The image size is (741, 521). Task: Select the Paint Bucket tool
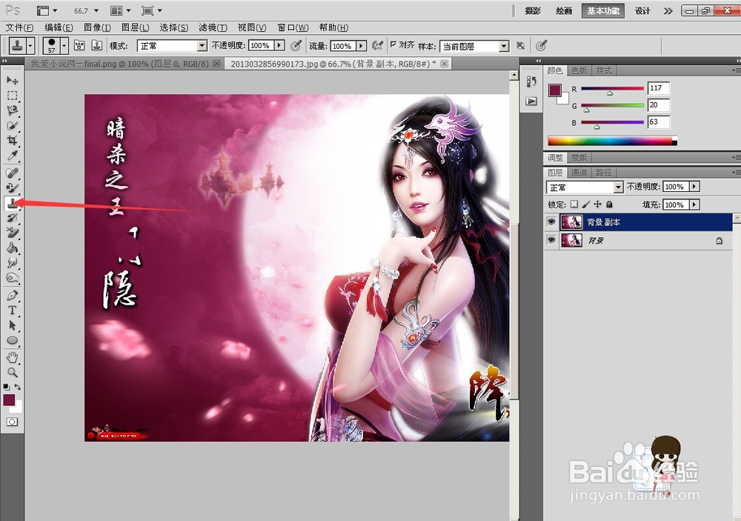[13, 248]
